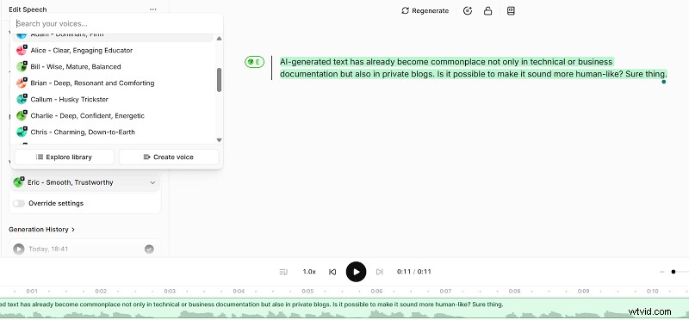Skip to next segment
The width and height of the screenshot is (689, 320).
pos(380,272)
